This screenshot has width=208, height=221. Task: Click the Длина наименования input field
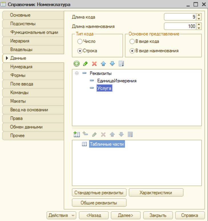[x=180, y=26]
